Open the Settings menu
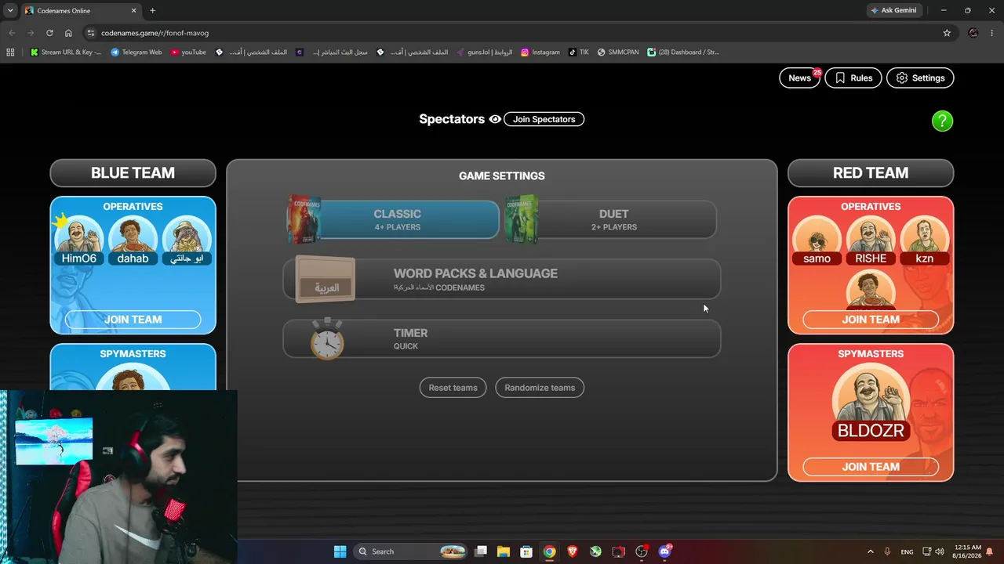Viewport: 1004px width, 564px height. (920, 78)
